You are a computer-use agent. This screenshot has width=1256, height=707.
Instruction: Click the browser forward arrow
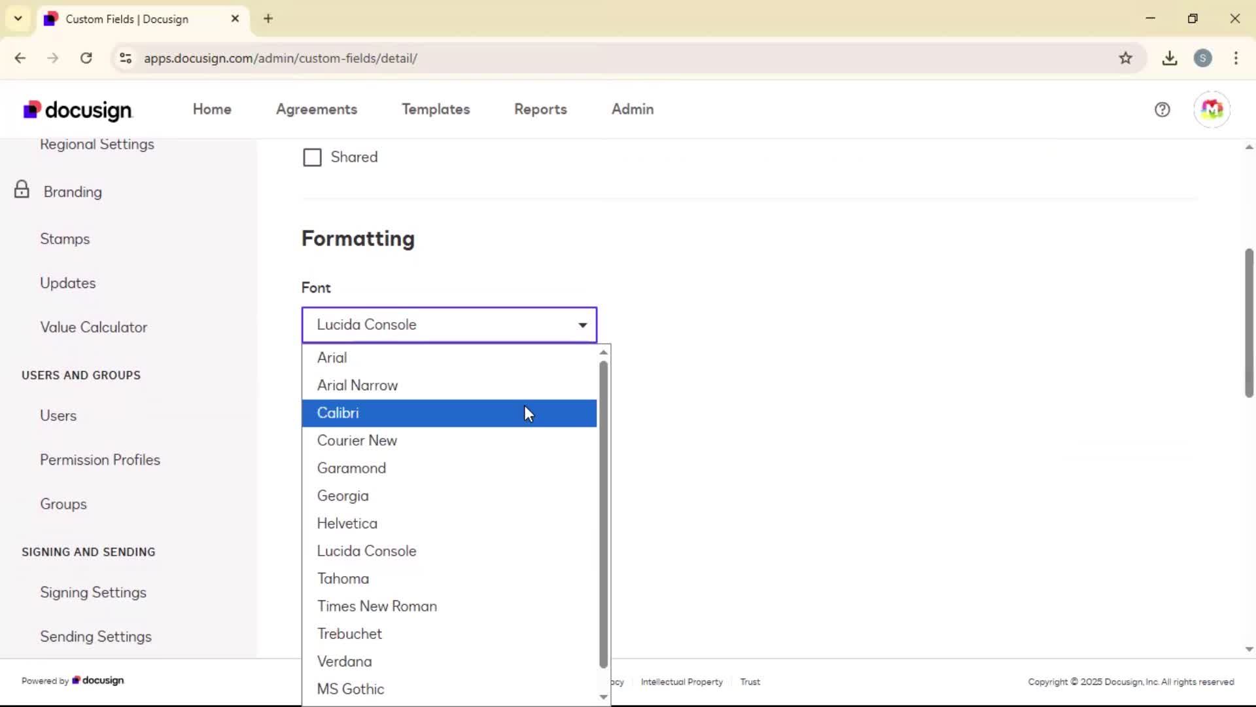point(53,58)
